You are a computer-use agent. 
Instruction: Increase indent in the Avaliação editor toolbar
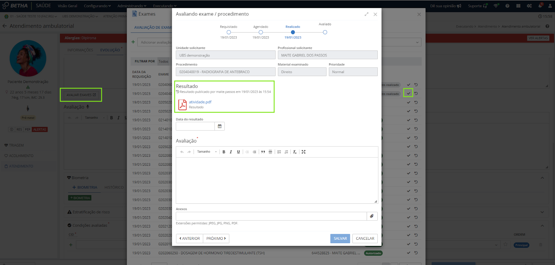coord(254,152)
